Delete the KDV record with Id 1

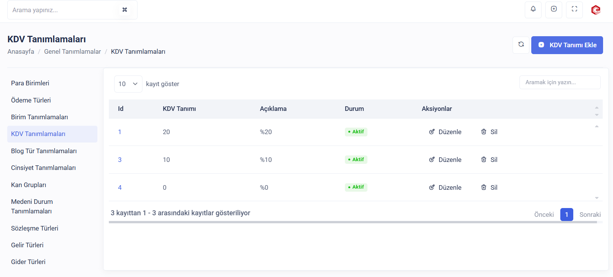tap(489, 132)
